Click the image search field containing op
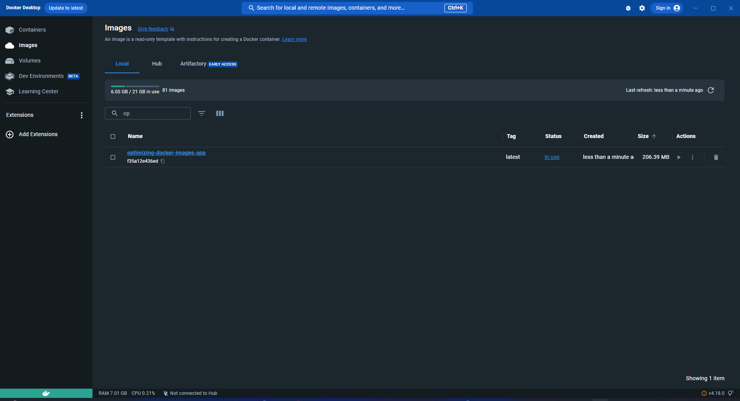This screenshot has height=401, width=740. click(154, 113)
